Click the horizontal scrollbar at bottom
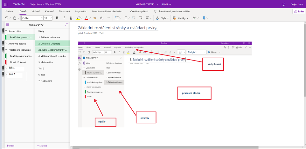Screen dimensions: 306x149 [165, 147]
